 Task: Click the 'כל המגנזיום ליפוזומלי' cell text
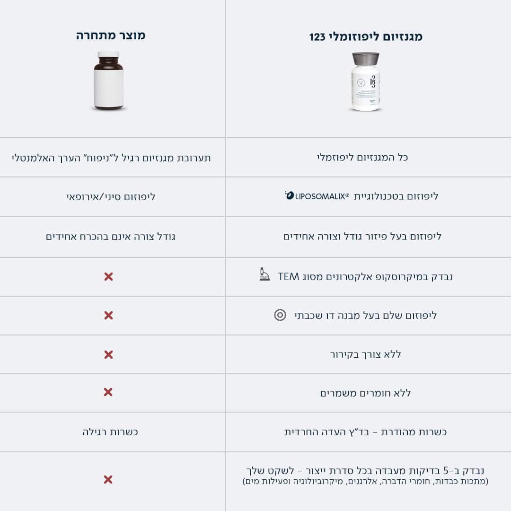point(362,157)
